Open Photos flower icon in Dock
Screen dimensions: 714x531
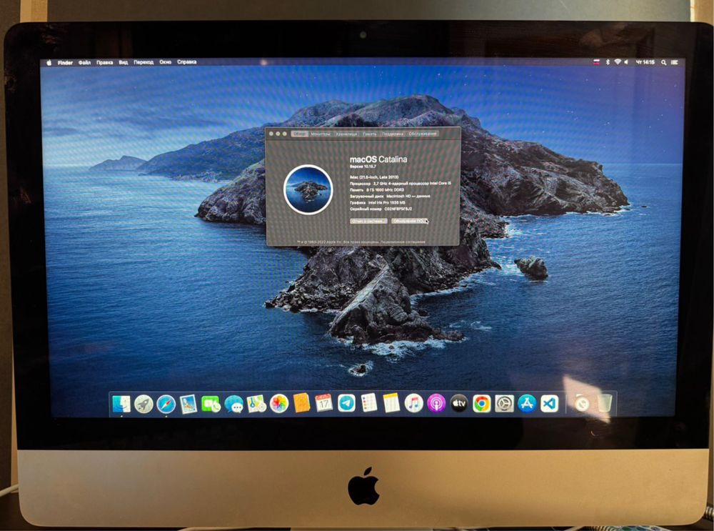point(278,404)
